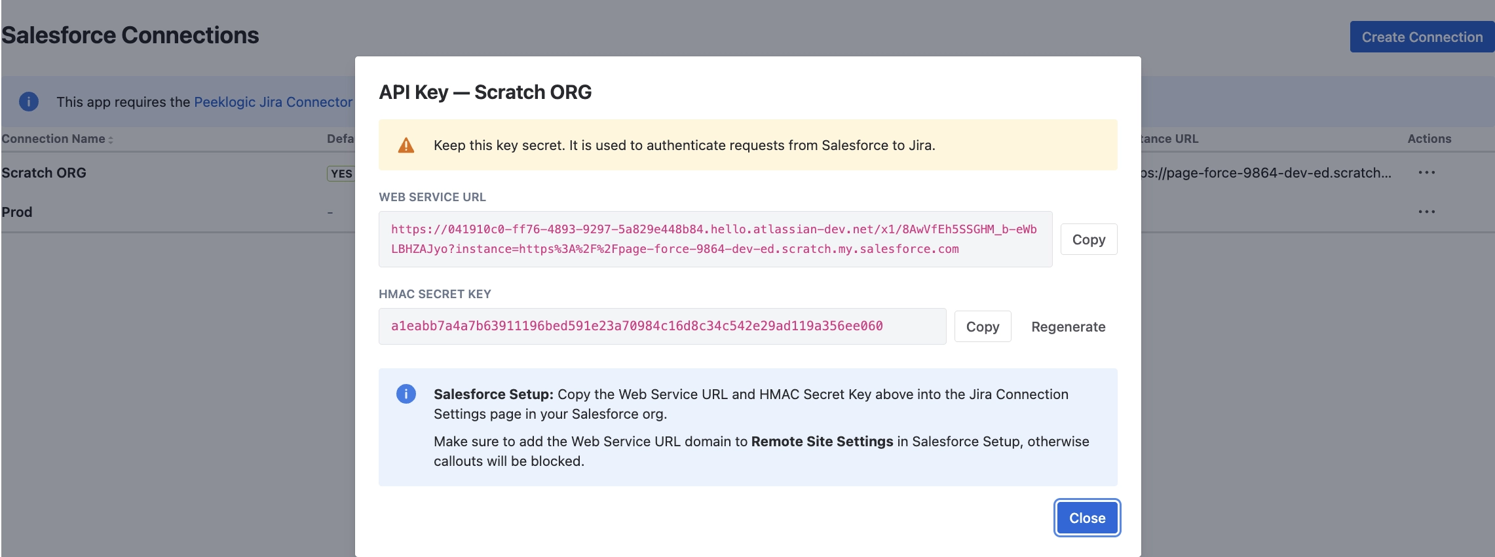Open actions menu for Scratch ORG row

click(x=1426, y=172)
